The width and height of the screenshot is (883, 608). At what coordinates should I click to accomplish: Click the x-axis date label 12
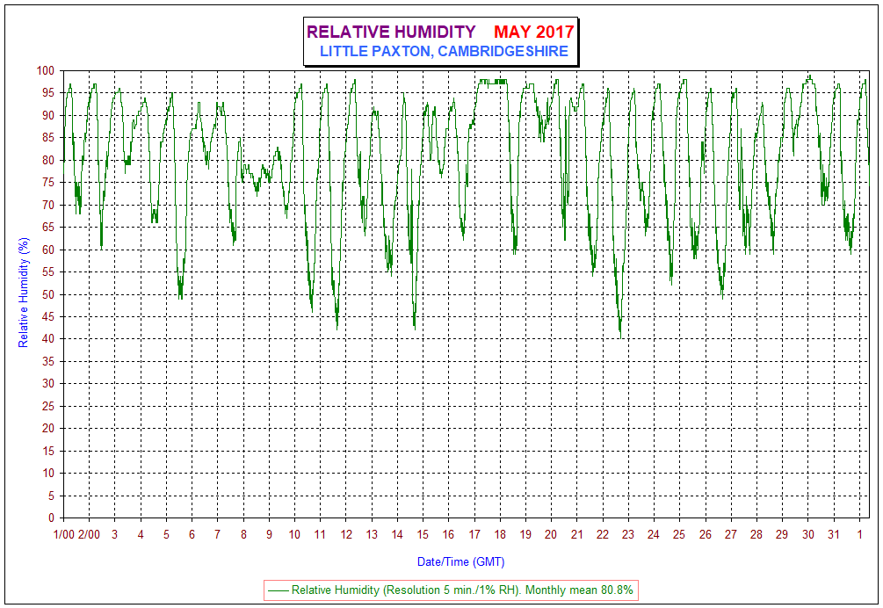pyautogui.click(x=346, y=535)
